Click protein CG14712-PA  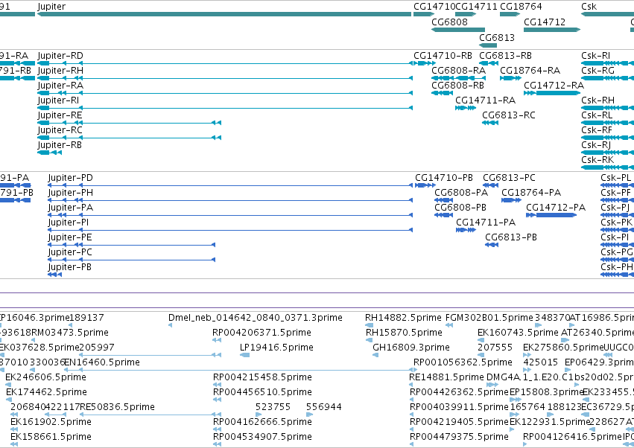point(551,215)
